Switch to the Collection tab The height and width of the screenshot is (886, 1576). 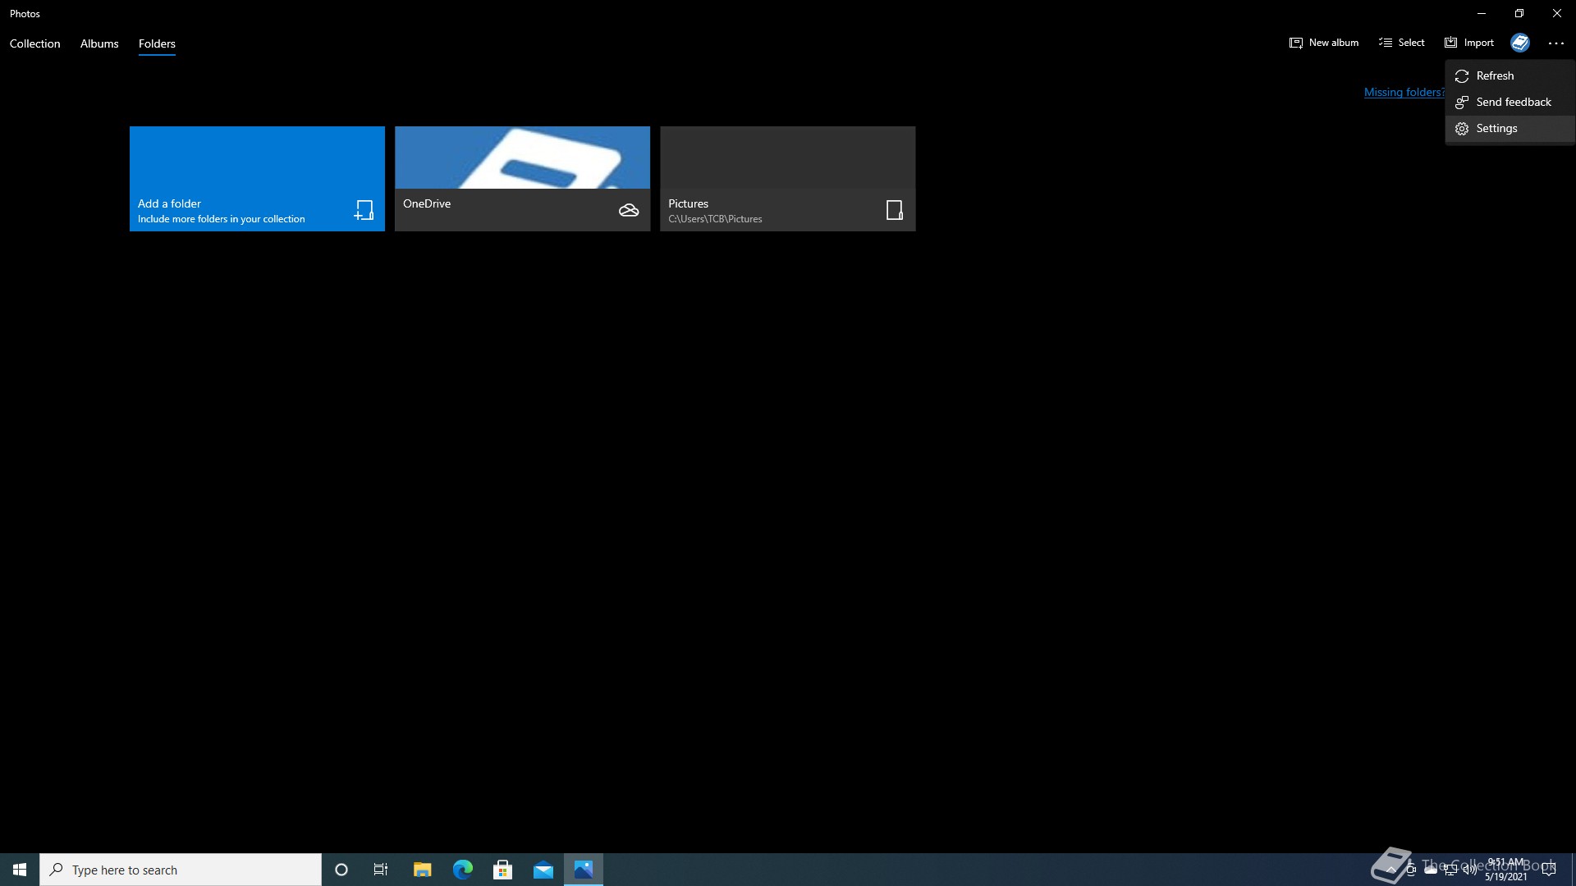(34, 43)
